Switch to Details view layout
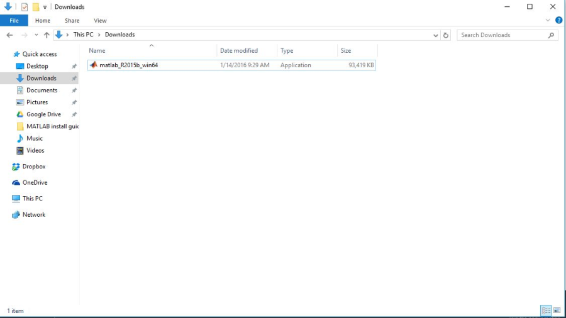This screenshot has height=318, width=566. click(x=546, y=310)
